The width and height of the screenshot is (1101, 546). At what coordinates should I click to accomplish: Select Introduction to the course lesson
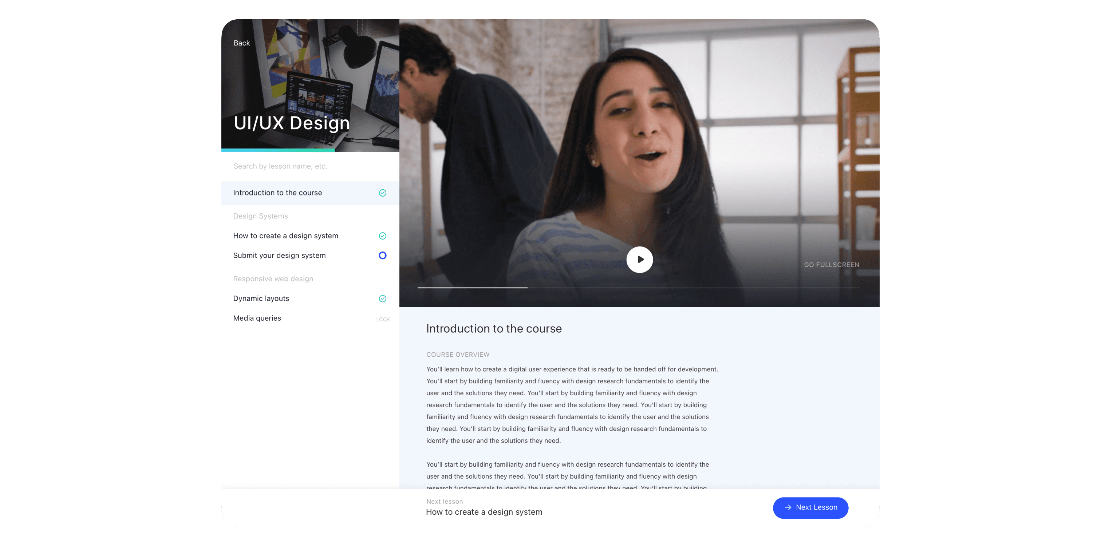click(277, 193)
